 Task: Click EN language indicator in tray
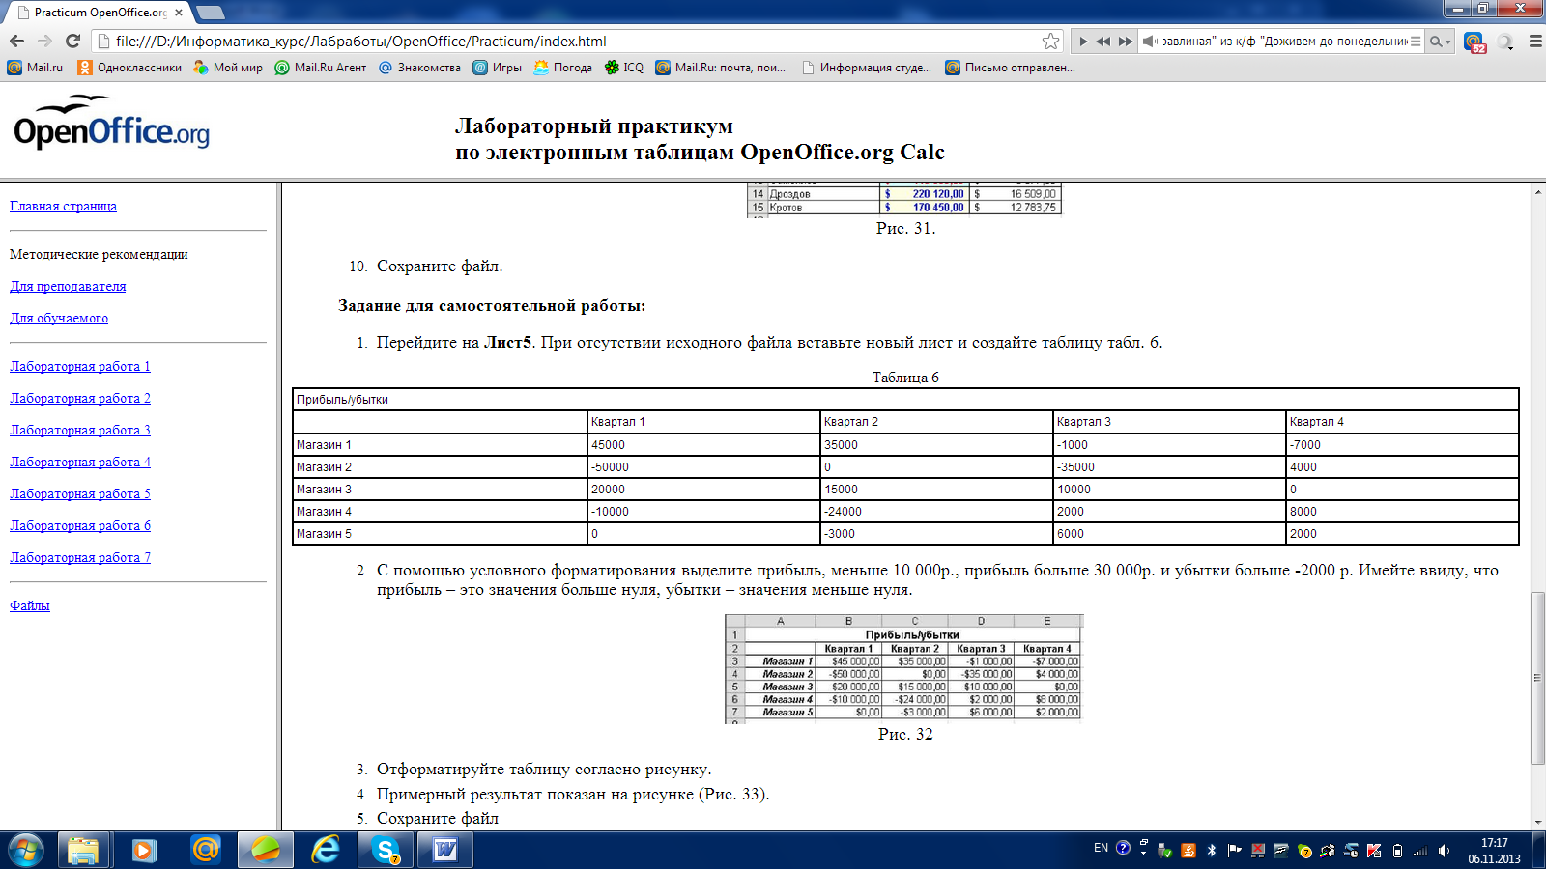1101,848
